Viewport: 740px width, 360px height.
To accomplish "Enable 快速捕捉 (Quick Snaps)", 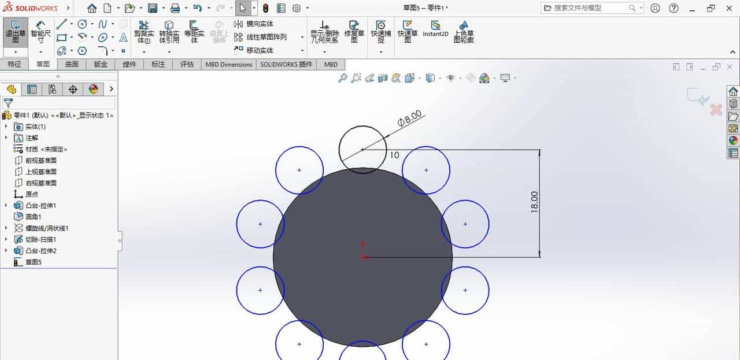I will click(x=380, y=32).
